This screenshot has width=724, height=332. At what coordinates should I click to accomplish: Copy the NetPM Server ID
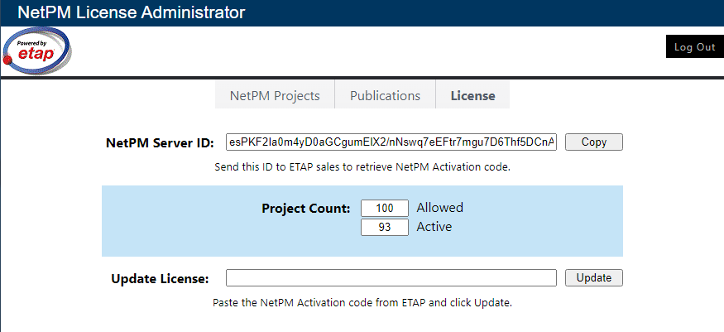(594, 142)
